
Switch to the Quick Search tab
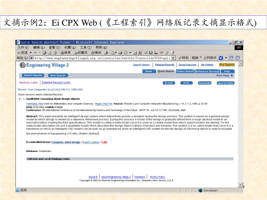(166, 71)
